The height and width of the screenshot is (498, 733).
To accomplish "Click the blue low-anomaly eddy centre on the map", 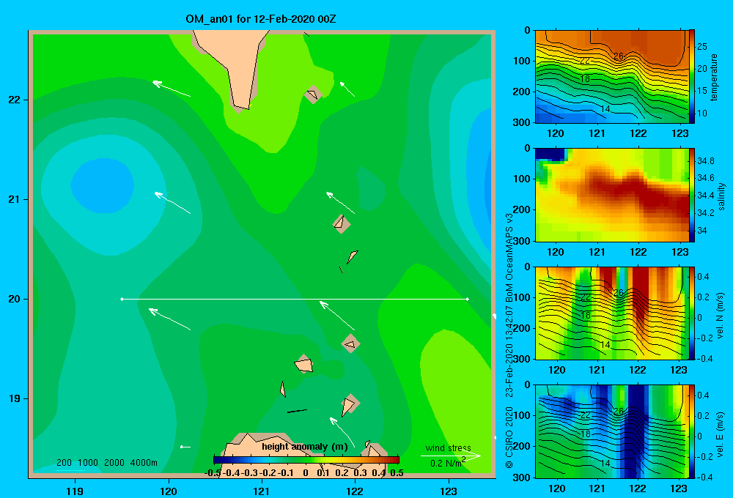I will 102,185.
